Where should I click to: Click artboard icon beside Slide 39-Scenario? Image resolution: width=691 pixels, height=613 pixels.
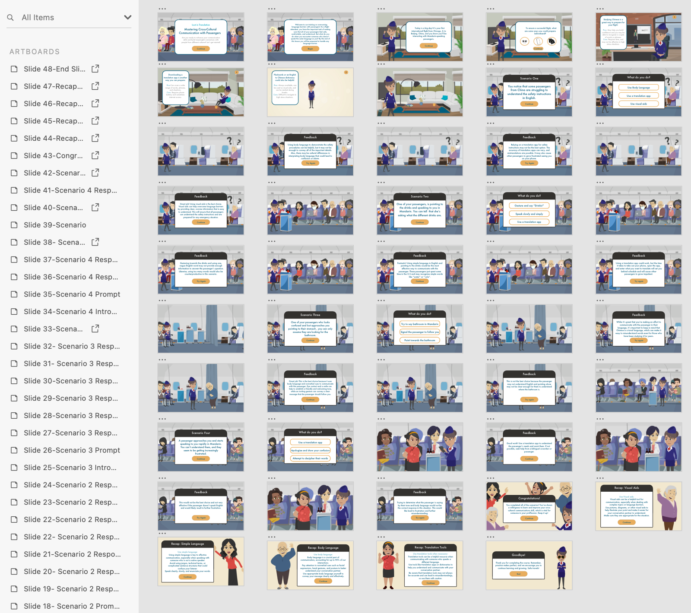[14, 225]
